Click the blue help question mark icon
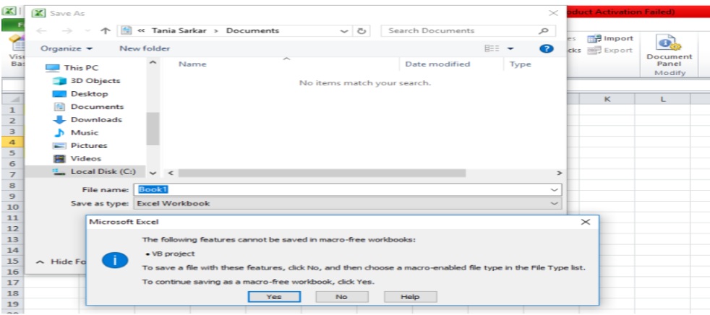 coord(547,48)
